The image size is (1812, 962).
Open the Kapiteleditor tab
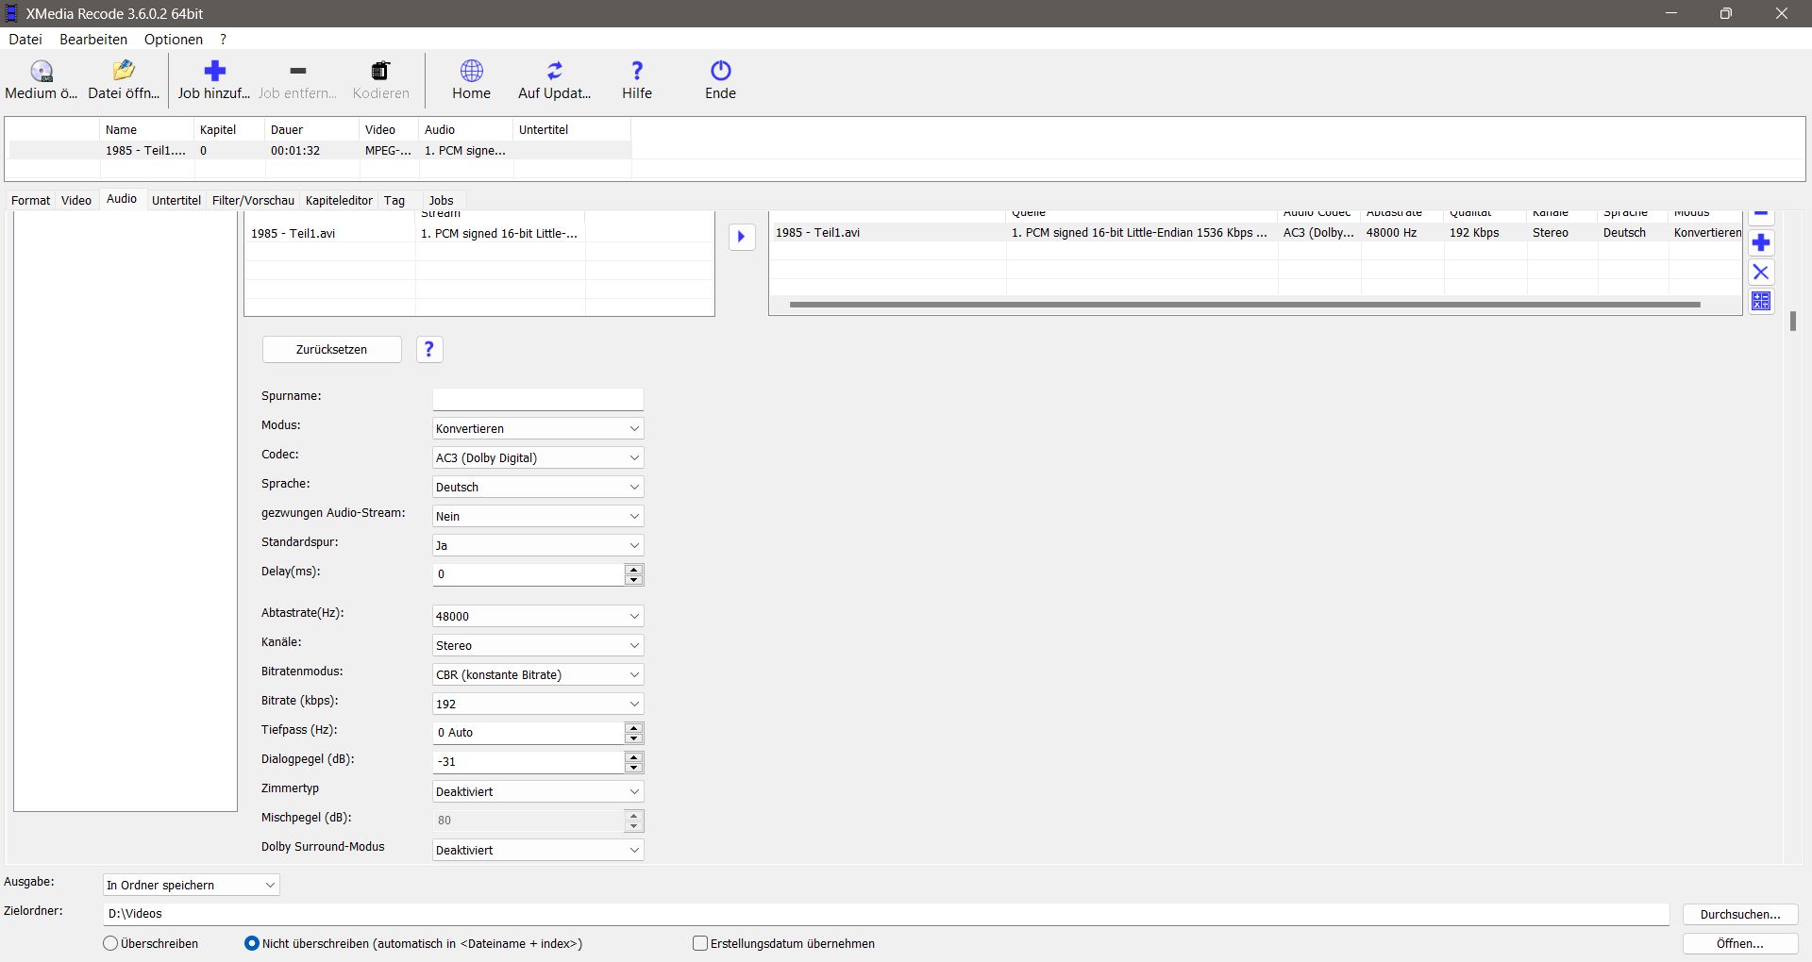[339, 200]
